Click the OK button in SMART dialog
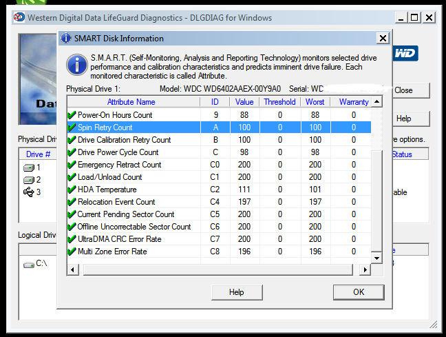 tap(359, 292)
